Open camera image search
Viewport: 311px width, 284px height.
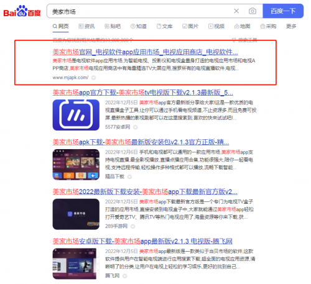tap(253, 11)
